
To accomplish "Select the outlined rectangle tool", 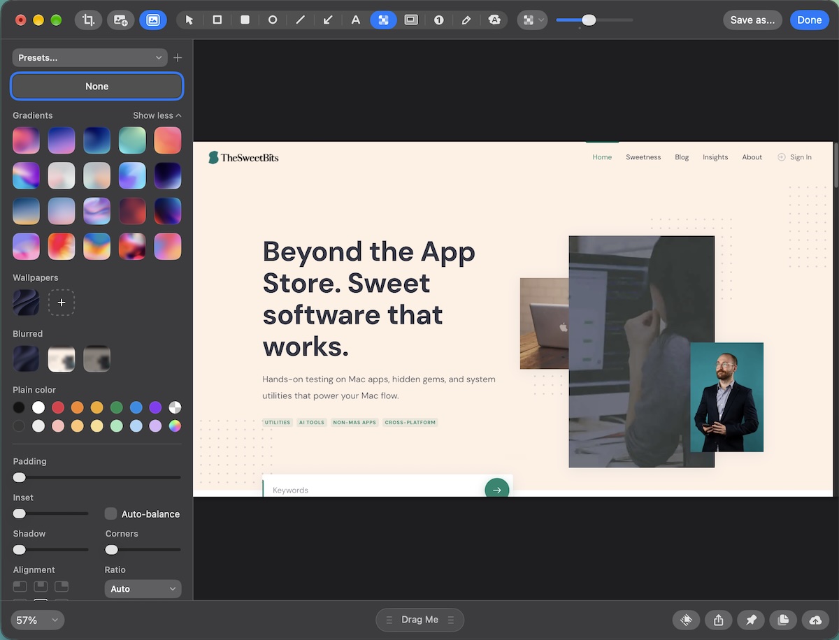I will (217, 20).
